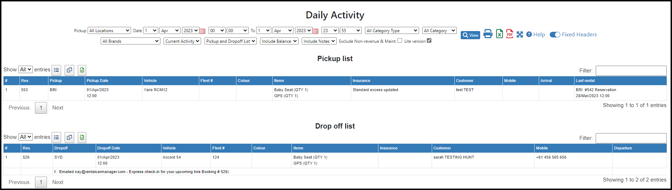Toggle the Fixed Headers switch
The width and height of the screenshot is (672, 190).
[x=555, y=35]
